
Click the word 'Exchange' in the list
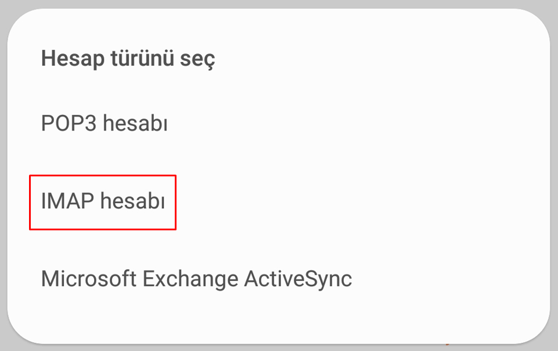coord(190,279)
